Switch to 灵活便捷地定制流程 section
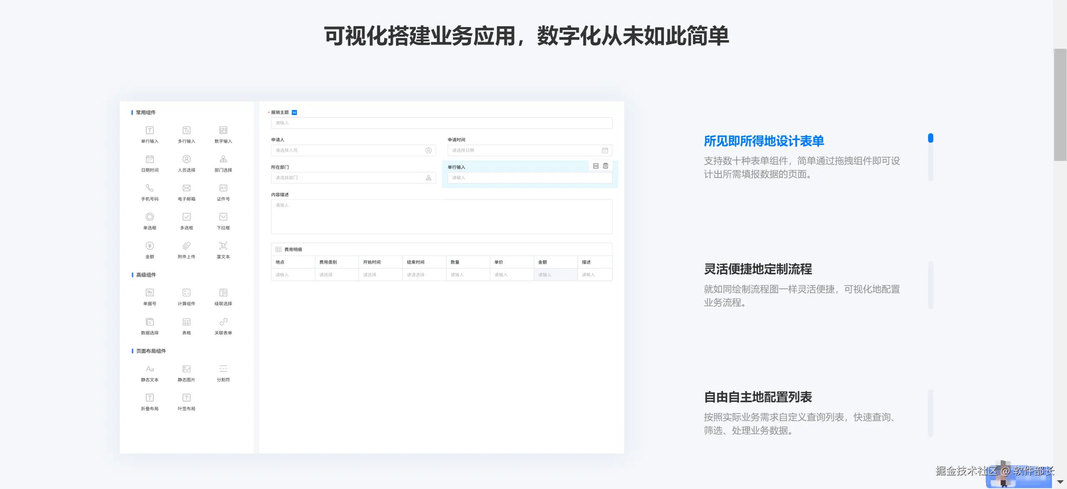The image size is (1067, 489). coord(758,269)
